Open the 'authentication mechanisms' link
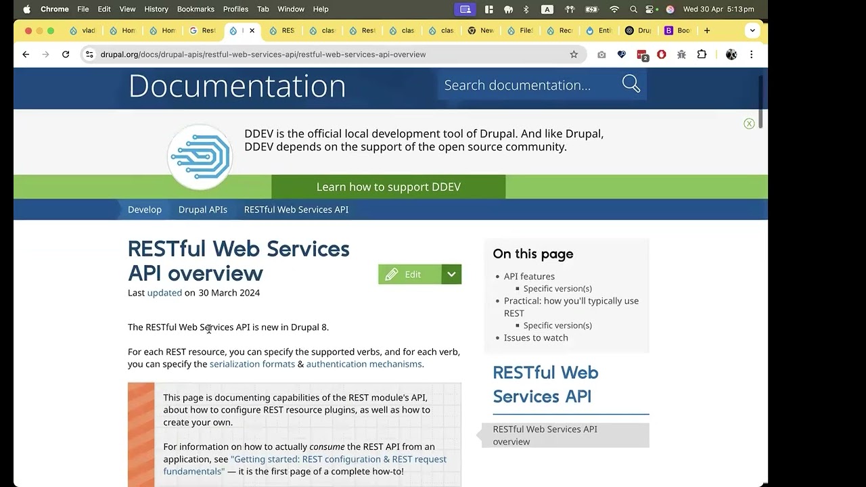The image size is (866, 487). click(364, 364)
